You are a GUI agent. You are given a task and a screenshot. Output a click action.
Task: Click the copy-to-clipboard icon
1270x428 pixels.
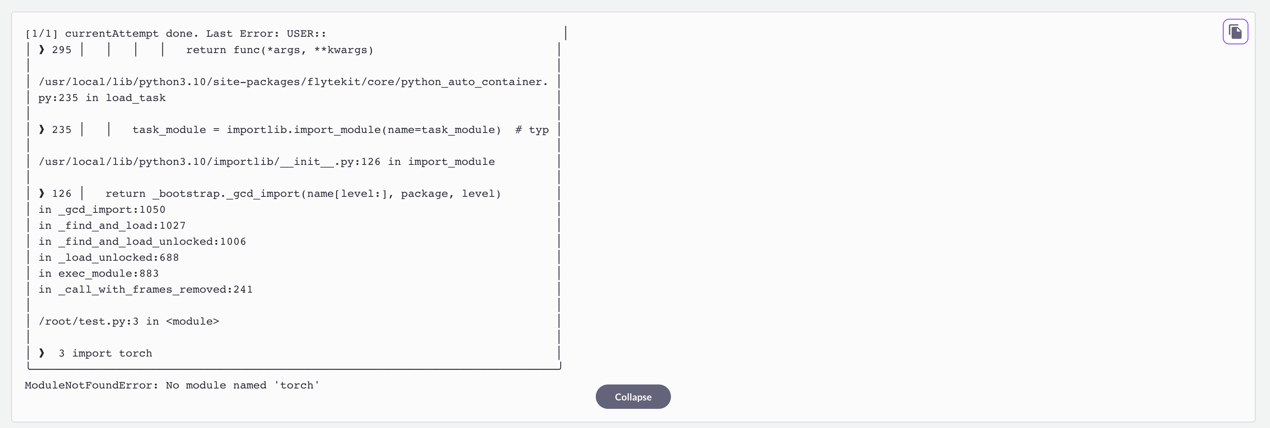pos(1235,31)
